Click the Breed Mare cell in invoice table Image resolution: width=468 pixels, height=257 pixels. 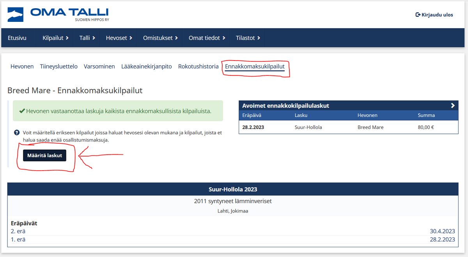coord(370,127)
